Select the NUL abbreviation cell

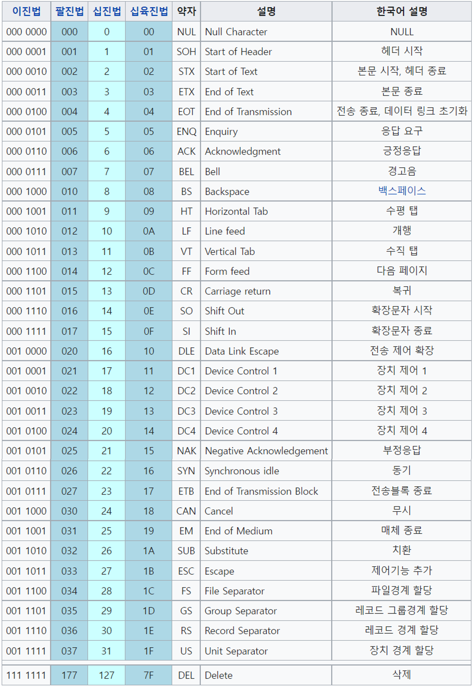point(186,32)
